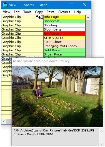Viewport: 105px width, 147px height.
Task: Click scroll up arrow in picture info box
Action: click(x=101, y=131)
